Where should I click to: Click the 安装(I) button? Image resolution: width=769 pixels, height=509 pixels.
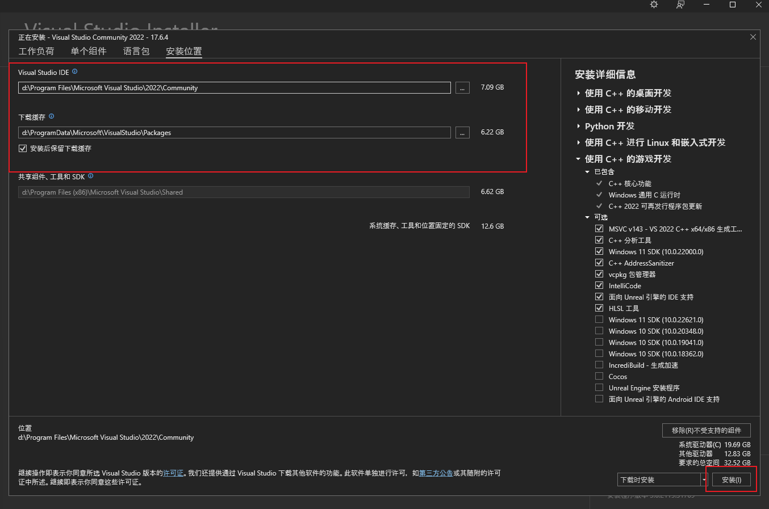click(732, 480)
